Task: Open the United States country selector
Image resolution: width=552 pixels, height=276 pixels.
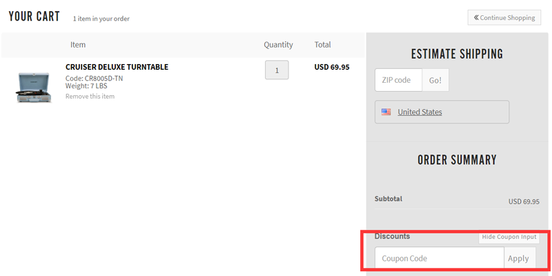Action: (x=442, y=112)
